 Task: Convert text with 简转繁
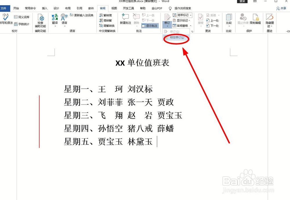point(106,21)
